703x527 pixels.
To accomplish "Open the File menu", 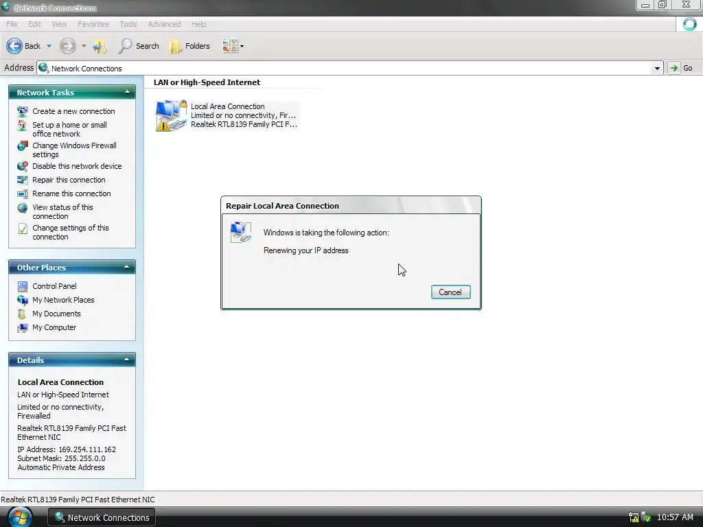I will 12,24.
